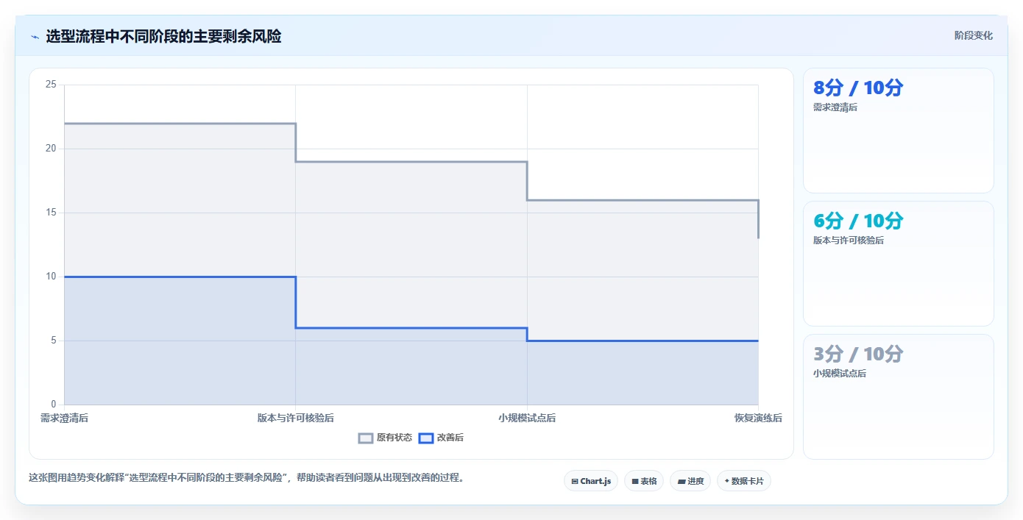Click the icon inside the Chart.js tag

tap(575, 482)
